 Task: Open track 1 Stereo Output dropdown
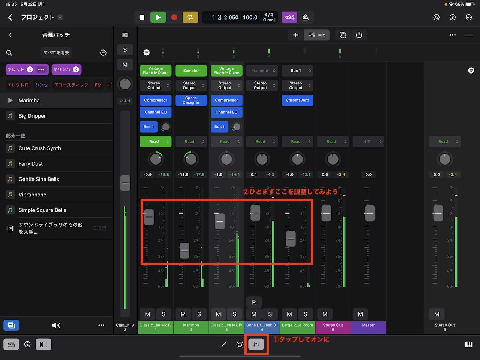156,85
